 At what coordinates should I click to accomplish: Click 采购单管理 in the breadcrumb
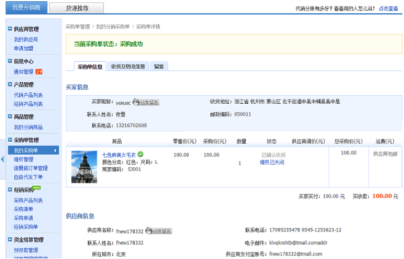(78, 26)
